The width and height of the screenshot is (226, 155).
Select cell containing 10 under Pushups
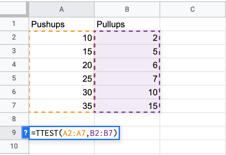coord(61,38)
